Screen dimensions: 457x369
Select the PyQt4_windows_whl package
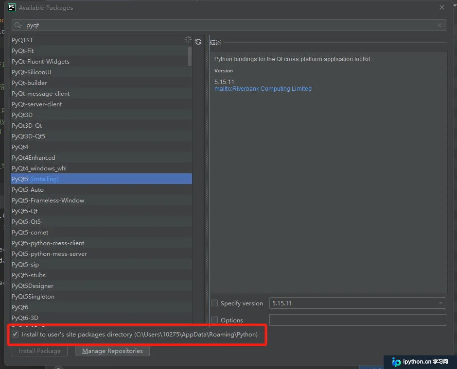tap(101, 168)
